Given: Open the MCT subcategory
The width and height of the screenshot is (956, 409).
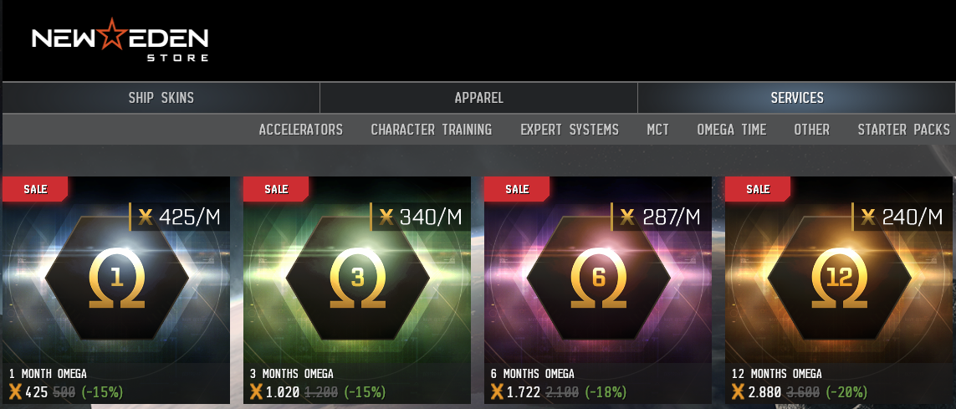Looking at the screenshot, I should [658, 130].
